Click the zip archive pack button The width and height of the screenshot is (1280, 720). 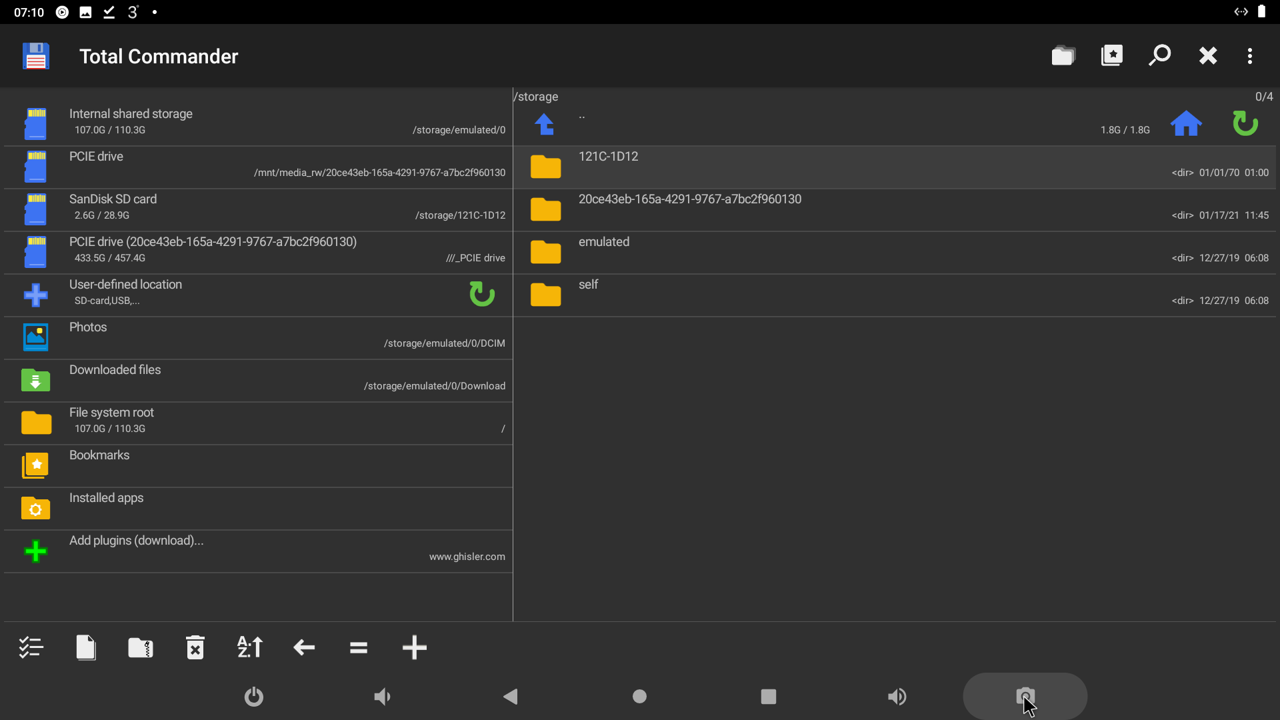pyautogui.click(x=141, y=647)
